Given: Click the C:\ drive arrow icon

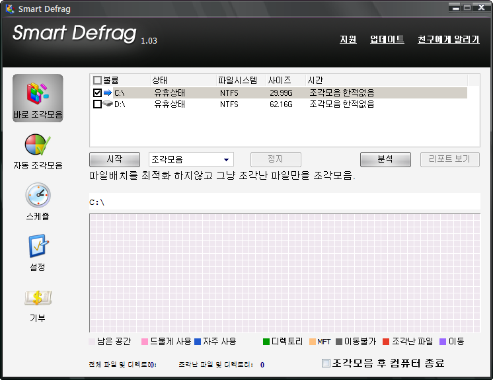Looking at the screenshot, I should coord(108,93).
